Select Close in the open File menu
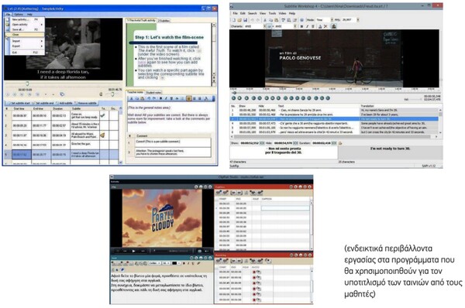Viewport: 465px width, 308px height. click(x=25, y=35)
